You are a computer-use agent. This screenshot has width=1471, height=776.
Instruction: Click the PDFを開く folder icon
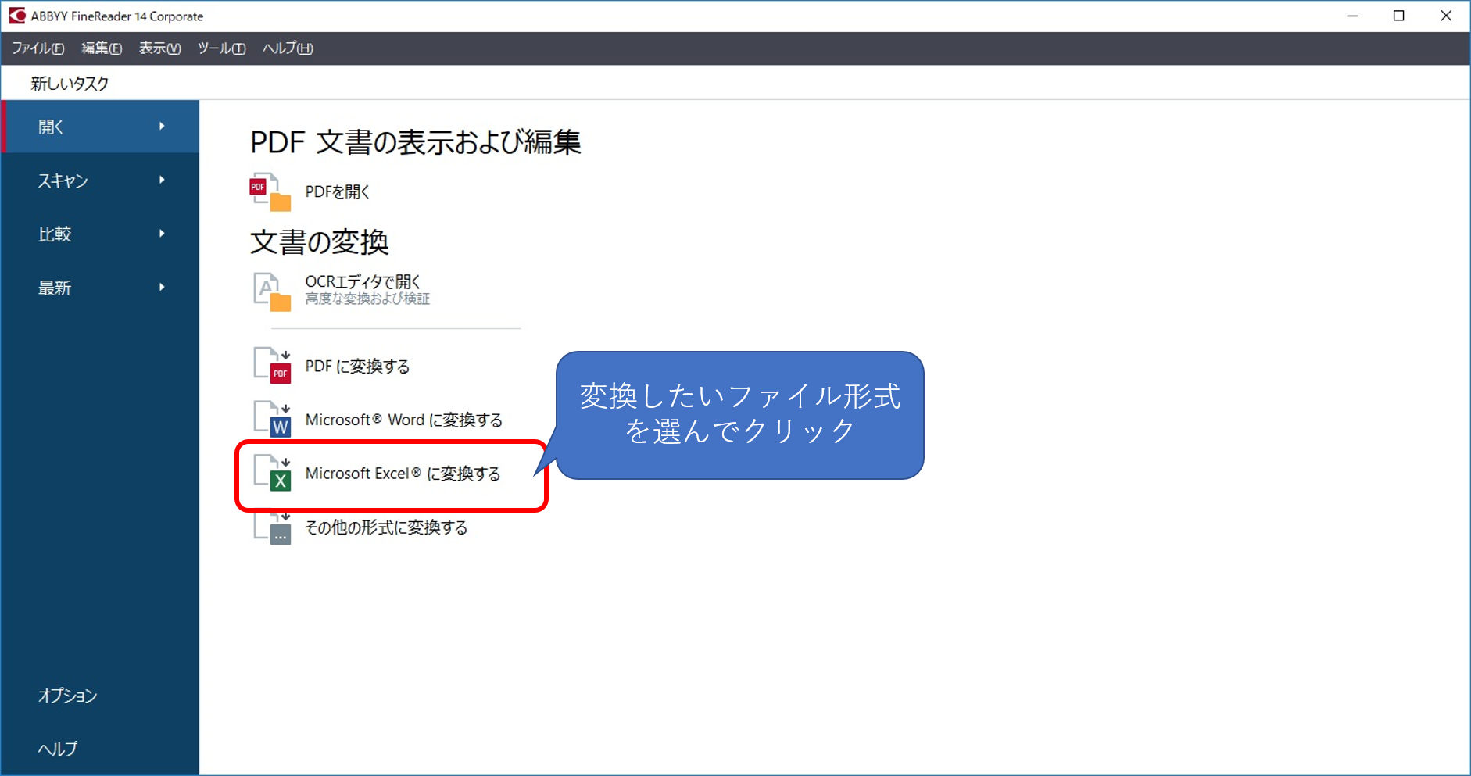(270, 192)
